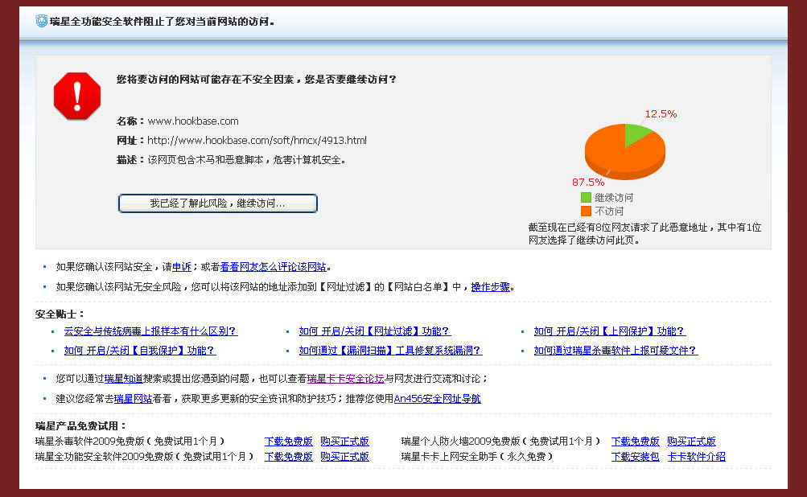Image resolution: width=807 pixels, height=497 pixels.
Task: Click the product text 瑞星卡卡上网安全助手 ( 永久免费 )
Action: [477, 457]
